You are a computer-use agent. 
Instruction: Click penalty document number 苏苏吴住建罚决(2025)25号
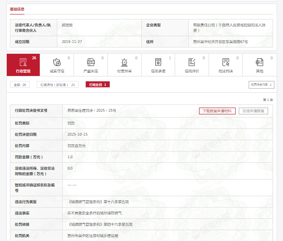92,111
